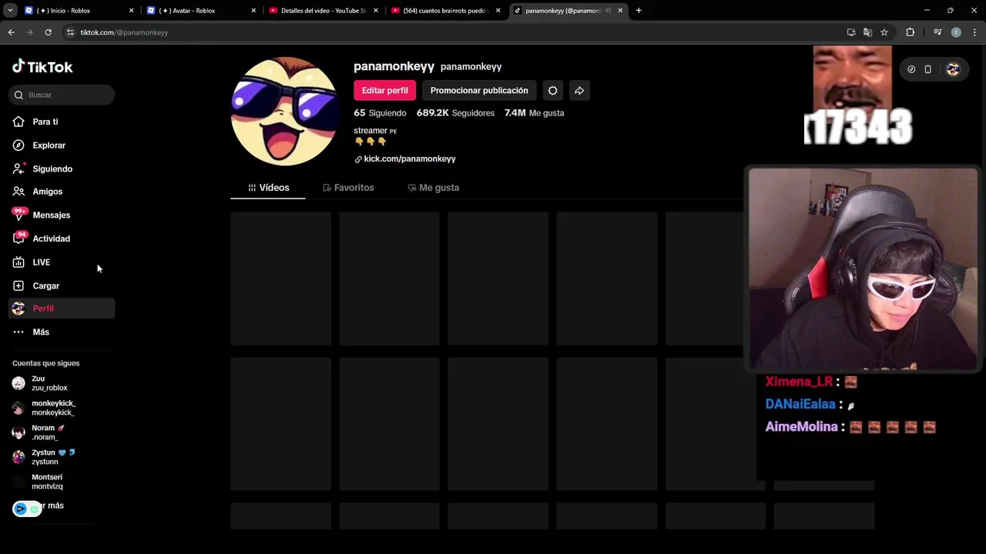Screen dimensions: 986x554
Task: Click the blue floating overlay icon
Action: [x=21, y=509]
